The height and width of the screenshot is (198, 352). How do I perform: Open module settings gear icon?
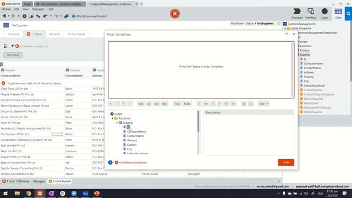tap(24, 16)
